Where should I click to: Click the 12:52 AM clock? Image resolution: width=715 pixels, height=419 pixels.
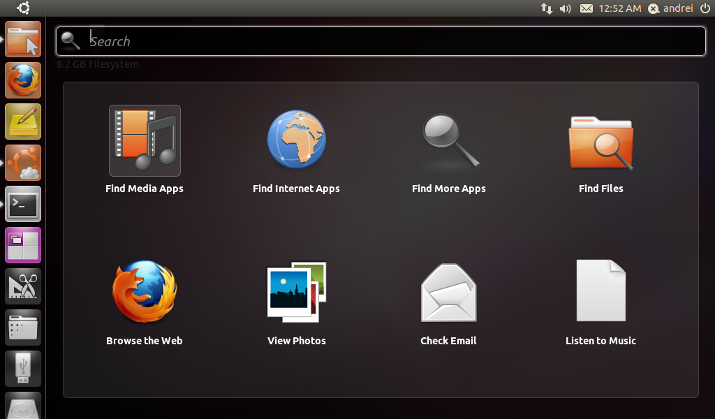[620, 8]
